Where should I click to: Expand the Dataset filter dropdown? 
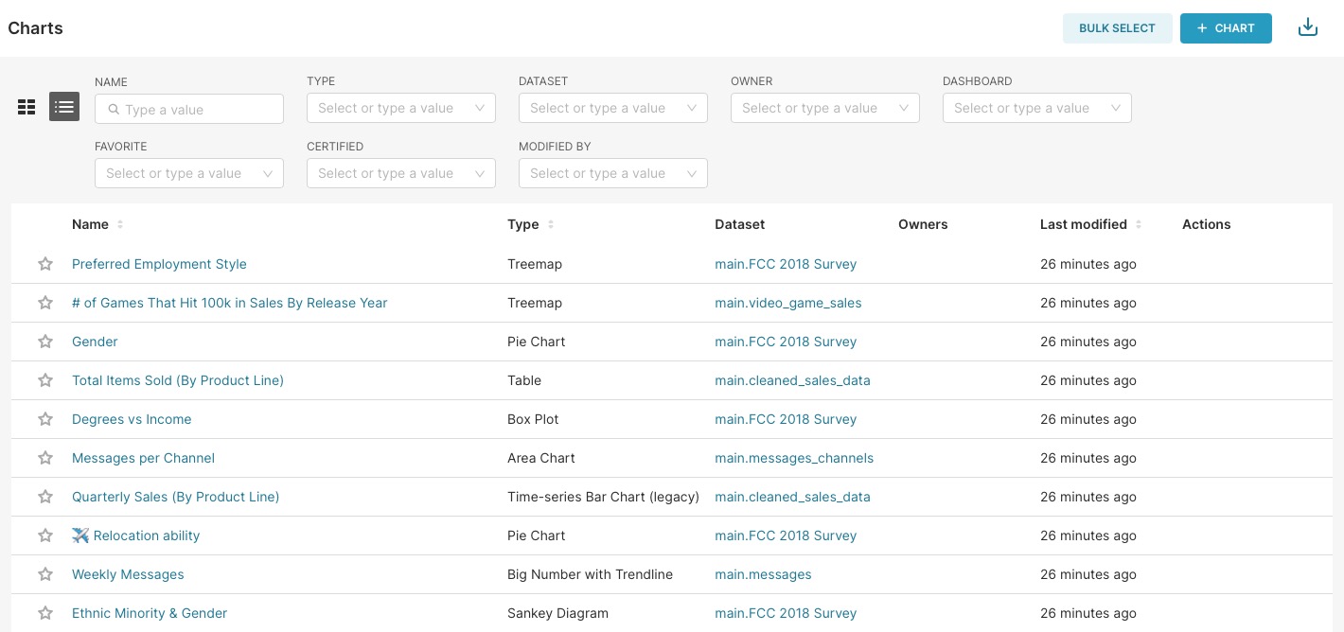click(612, 108)
